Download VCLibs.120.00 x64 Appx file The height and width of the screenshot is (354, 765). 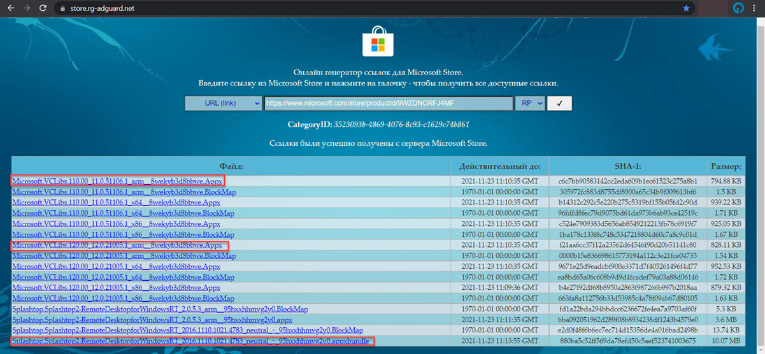click(x=117, y=266)
